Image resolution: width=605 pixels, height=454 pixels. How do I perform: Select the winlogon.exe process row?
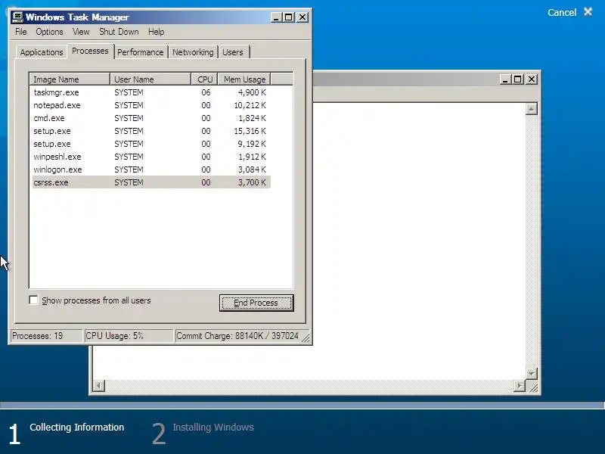click(x=151, y=169)
